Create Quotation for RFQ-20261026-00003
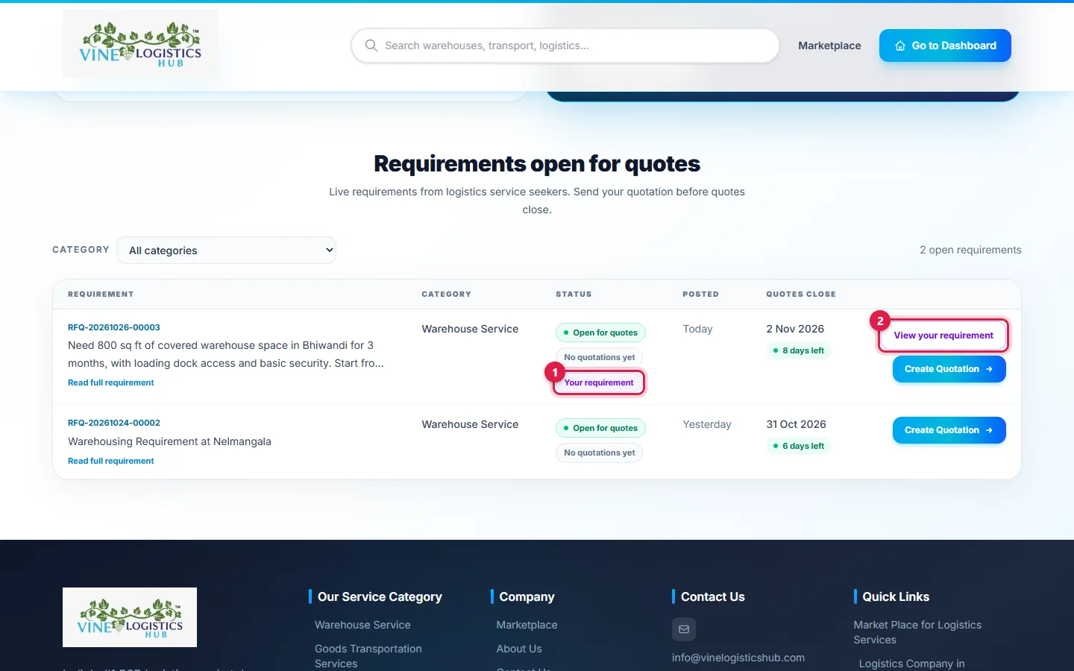Screen dimensions: 1074x671 coord(949,369)
